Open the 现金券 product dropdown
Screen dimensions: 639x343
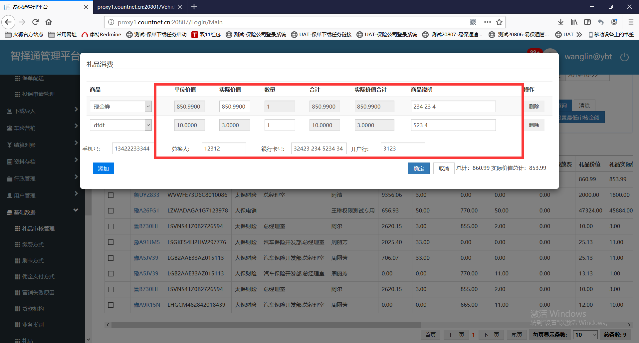click(x=148, y=107)
